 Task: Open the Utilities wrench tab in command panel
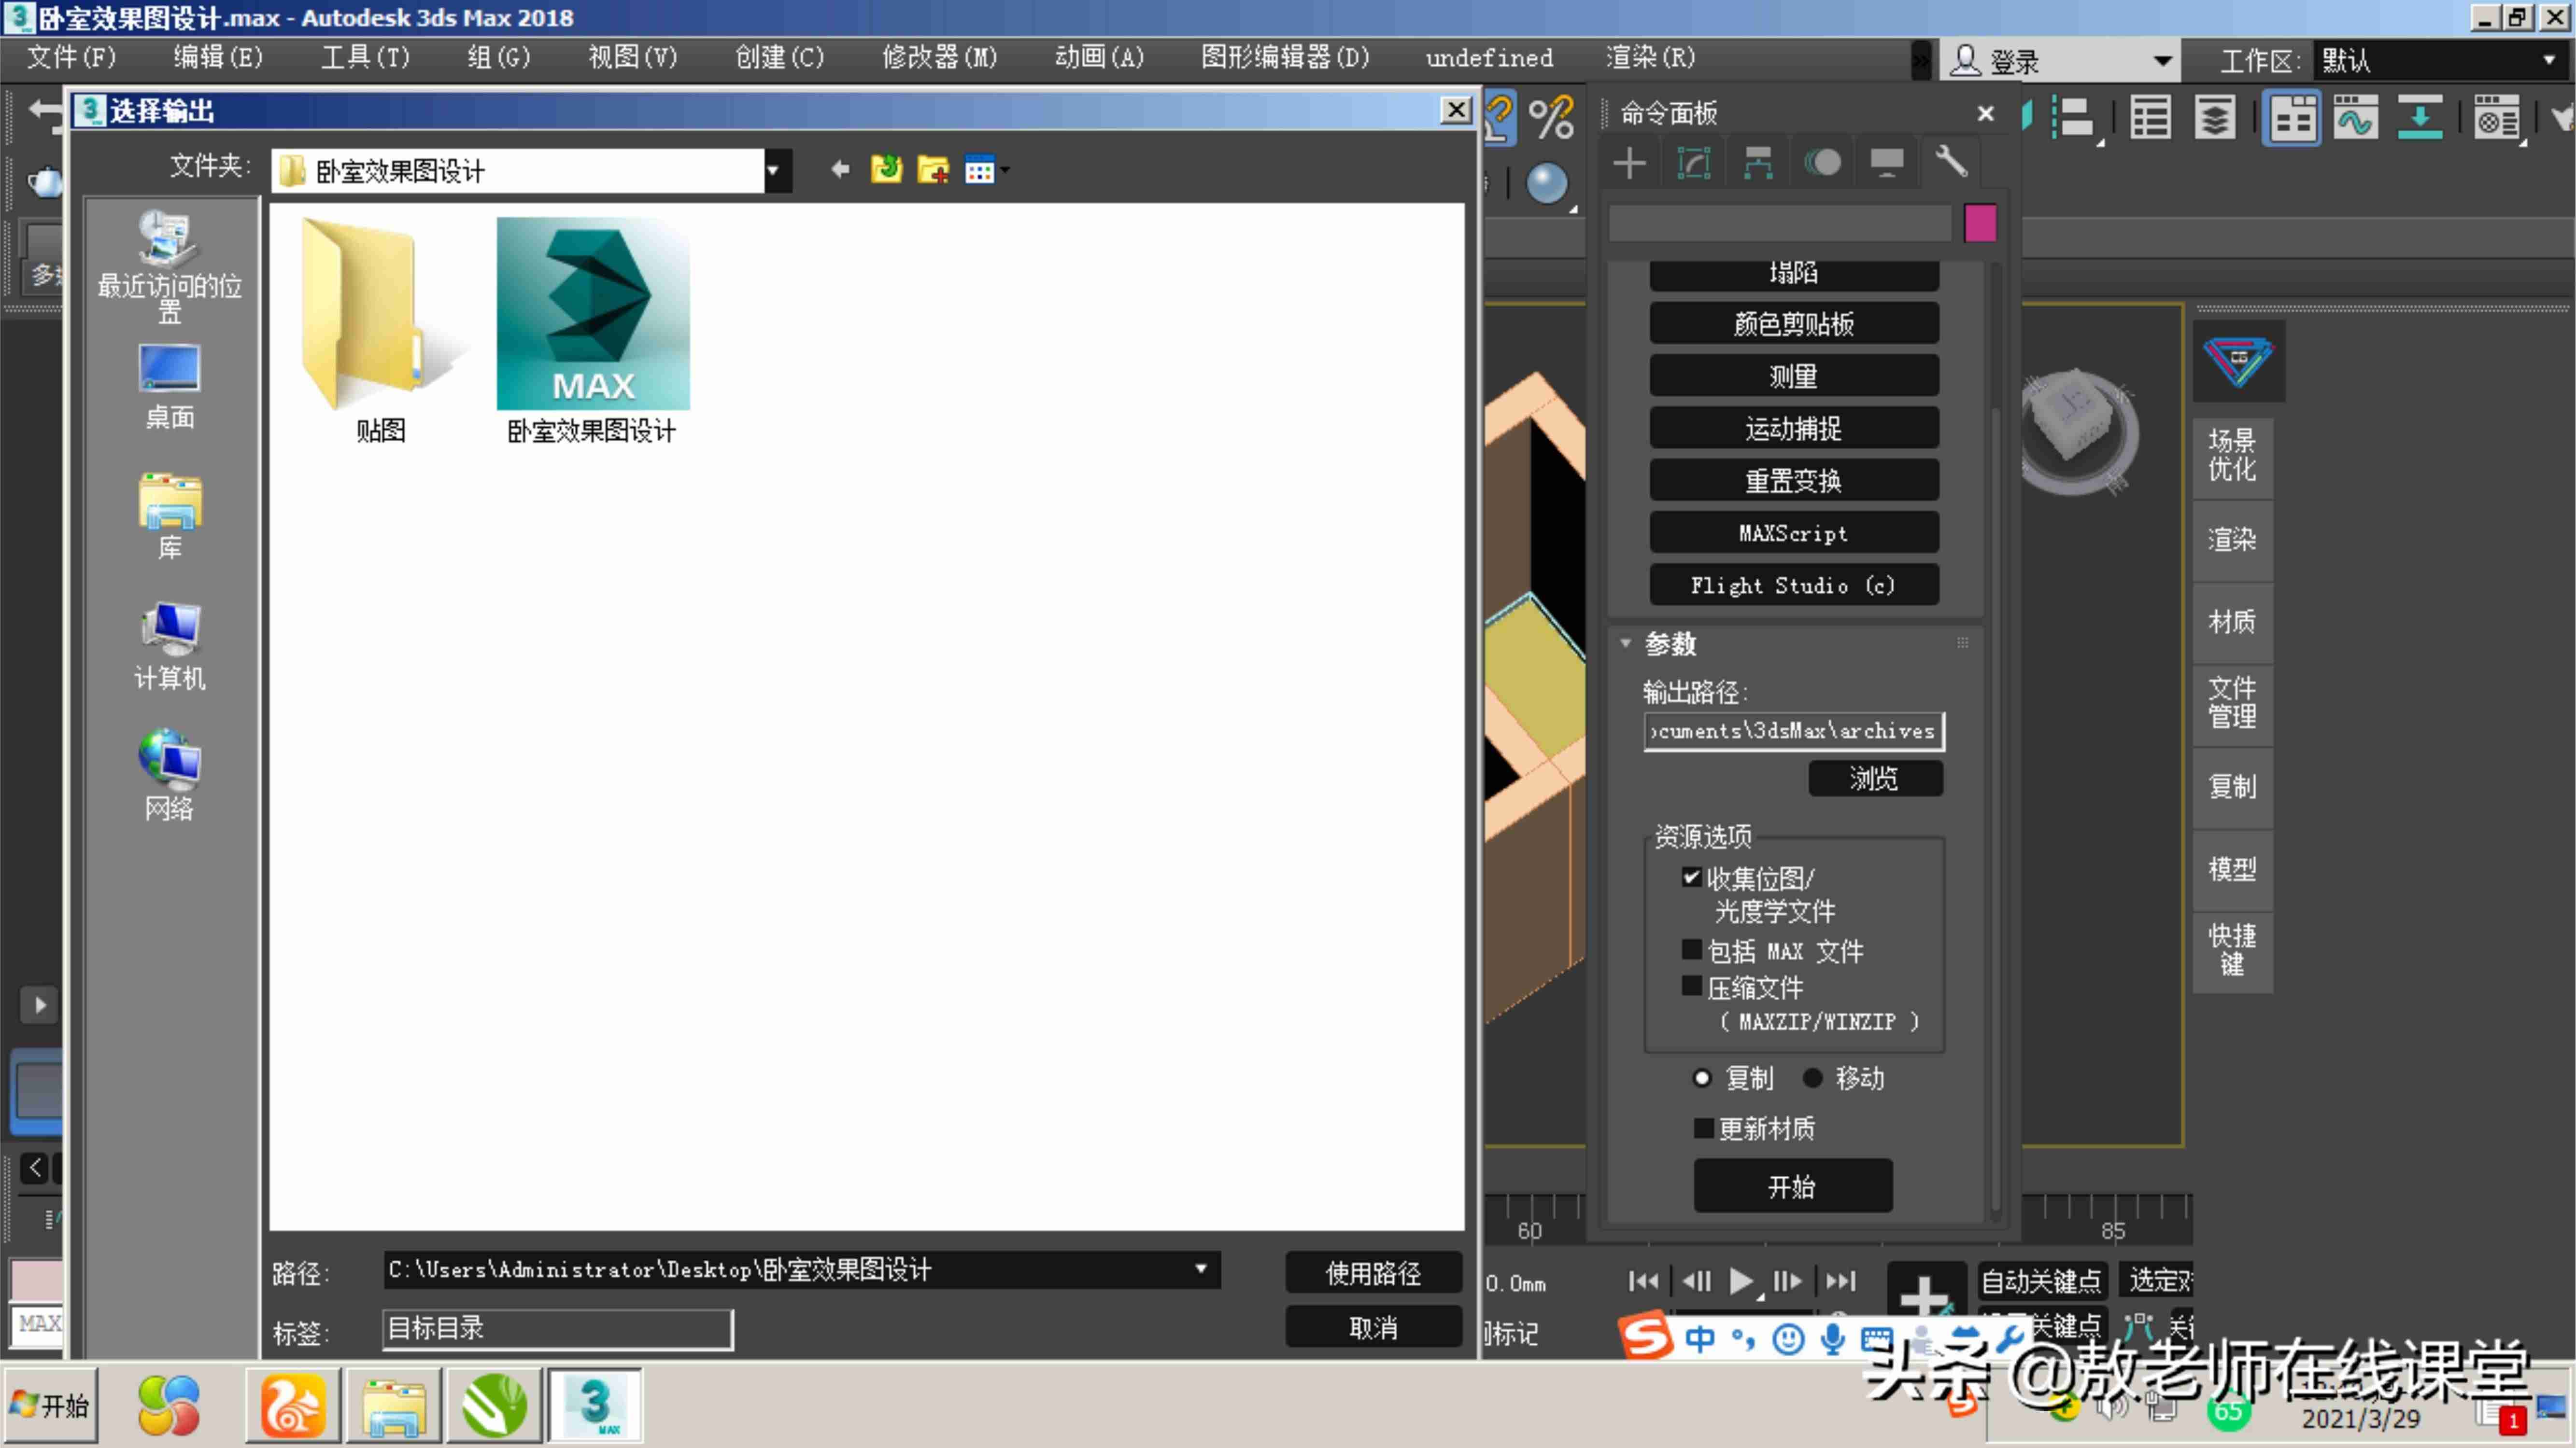(1950, 162)
